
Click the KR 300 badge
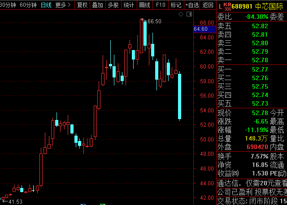tap(227, 7)
